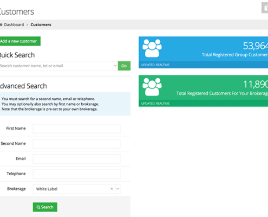Click the home icon in breadcrumb

point(1,25)
